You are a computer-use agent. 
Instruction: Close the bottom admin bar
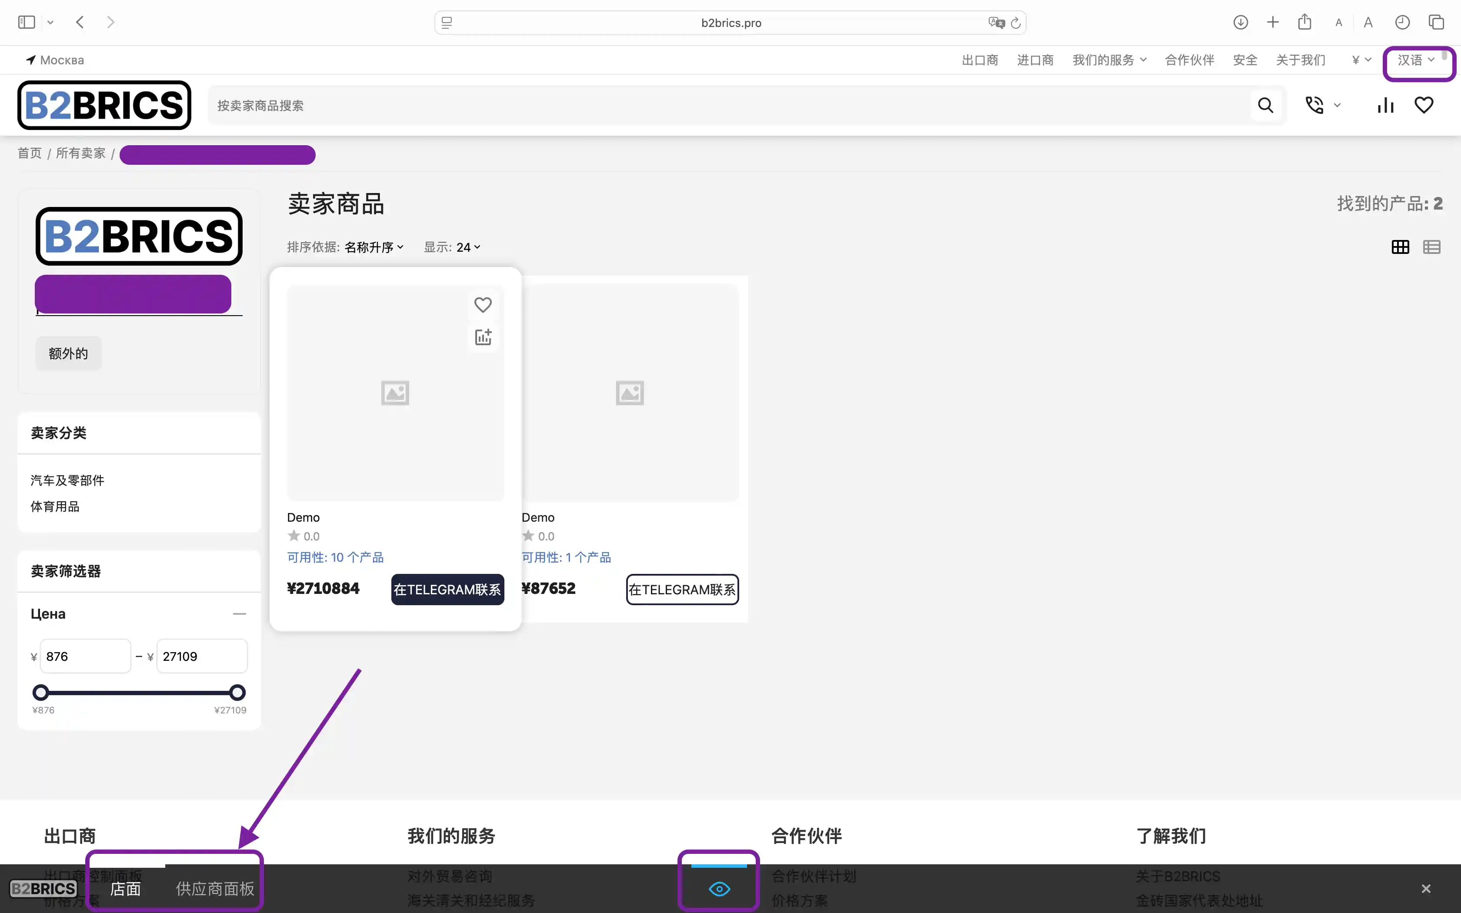coord(1426,888)
